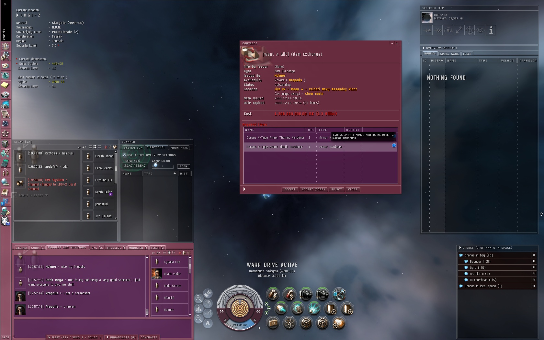The height and width of the screenshot is (340, 544).
Task: Click the info icon on Kinetic Hardener row
Action: tap(394, 145)
